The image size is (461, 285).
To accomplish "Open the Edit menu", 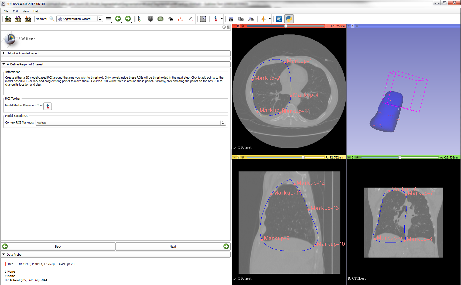I will coord(15,11).
